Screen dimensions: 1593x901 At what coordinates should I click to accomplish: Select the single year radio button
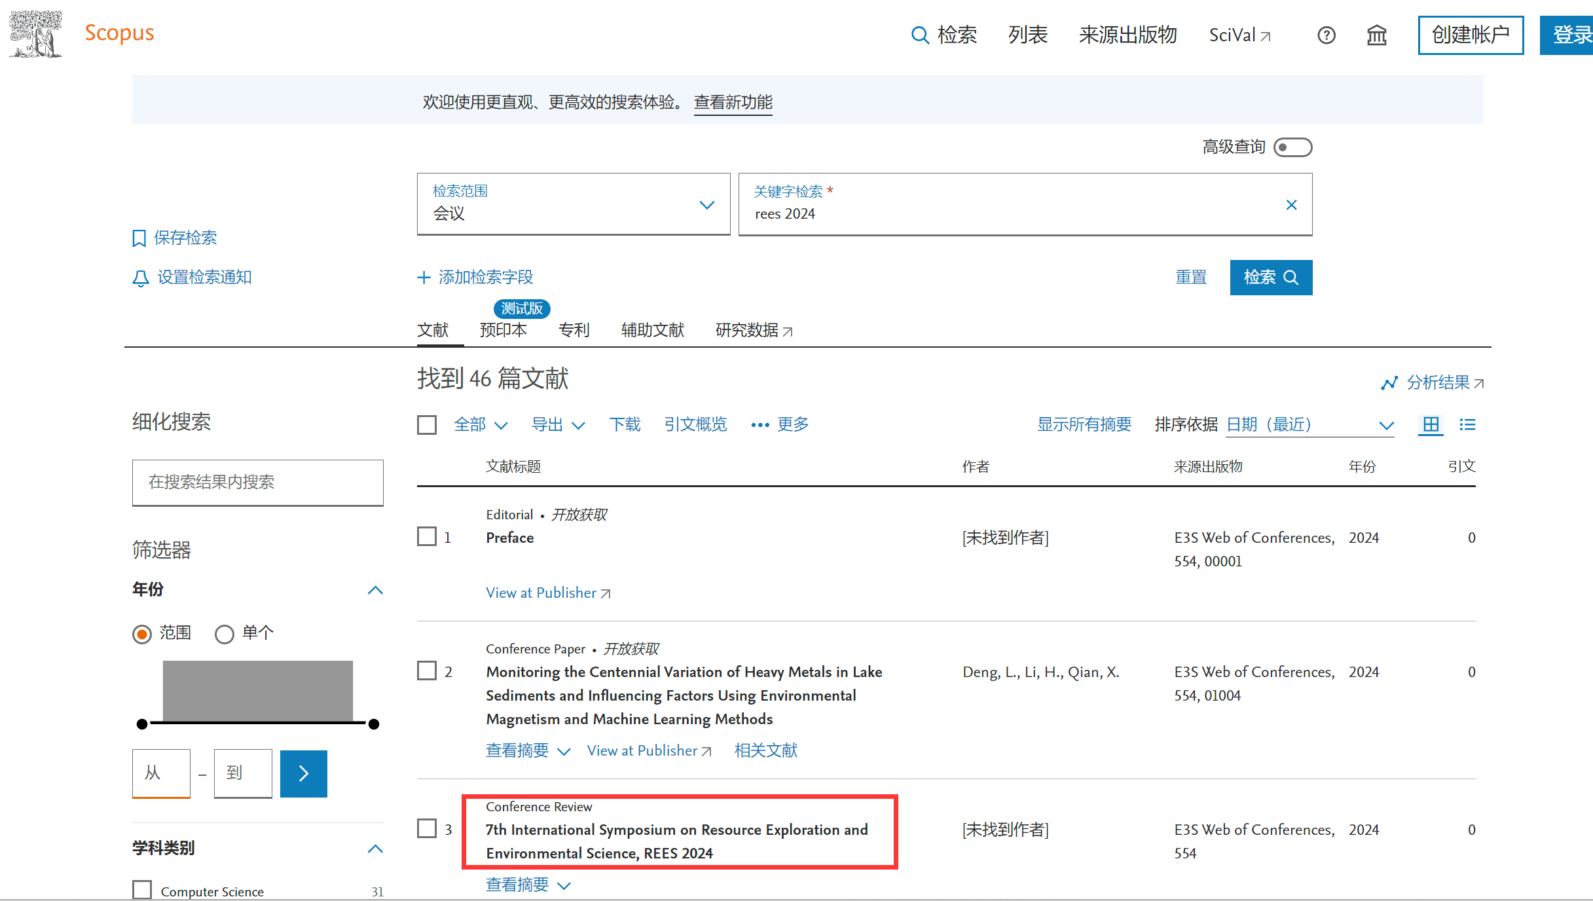(x=225, y=634)
